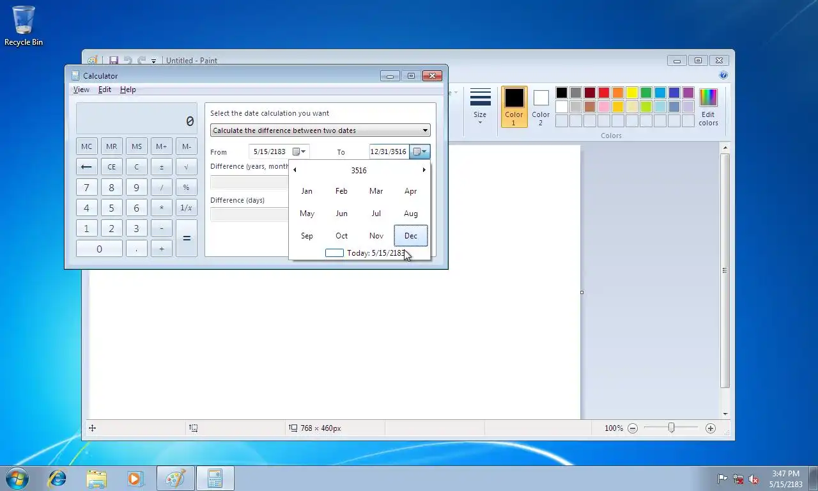This screenshot has height=491, width=818.
Task: Click the plus-minus sign key in Calculator
Action: click(x=161, y=167)
